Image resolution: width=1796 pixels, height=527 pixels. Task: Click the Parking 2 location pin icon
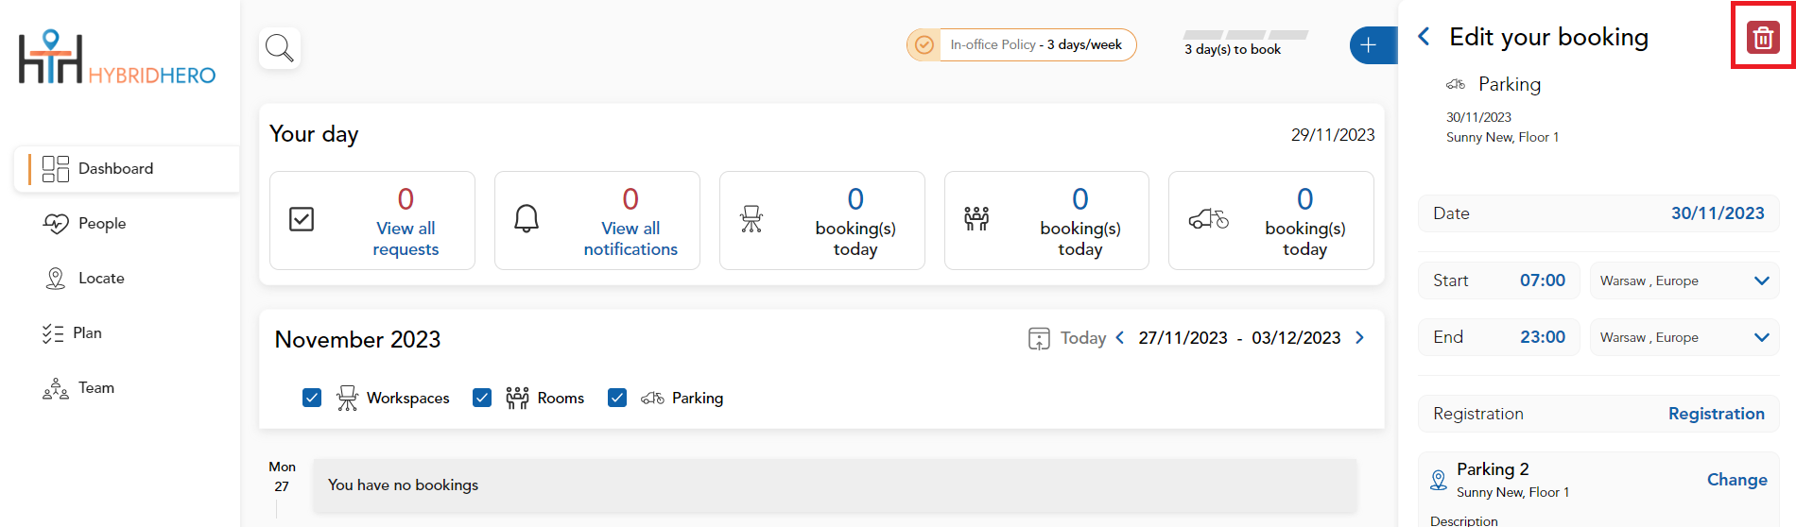(x=1439, y=480)
